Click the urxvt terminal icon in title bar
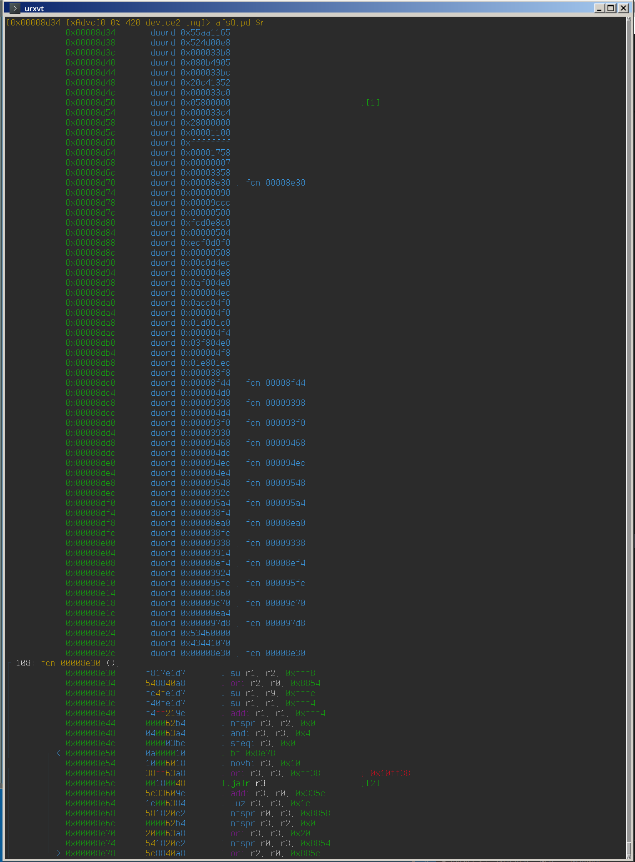635x862 pixels. click(15, 8)
